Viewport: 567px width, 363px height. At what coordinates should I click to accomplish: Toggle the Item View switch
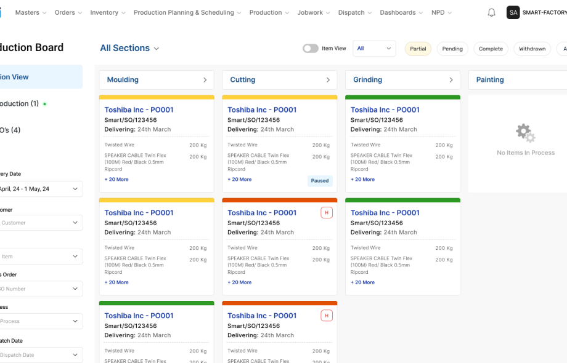[310, 49]
